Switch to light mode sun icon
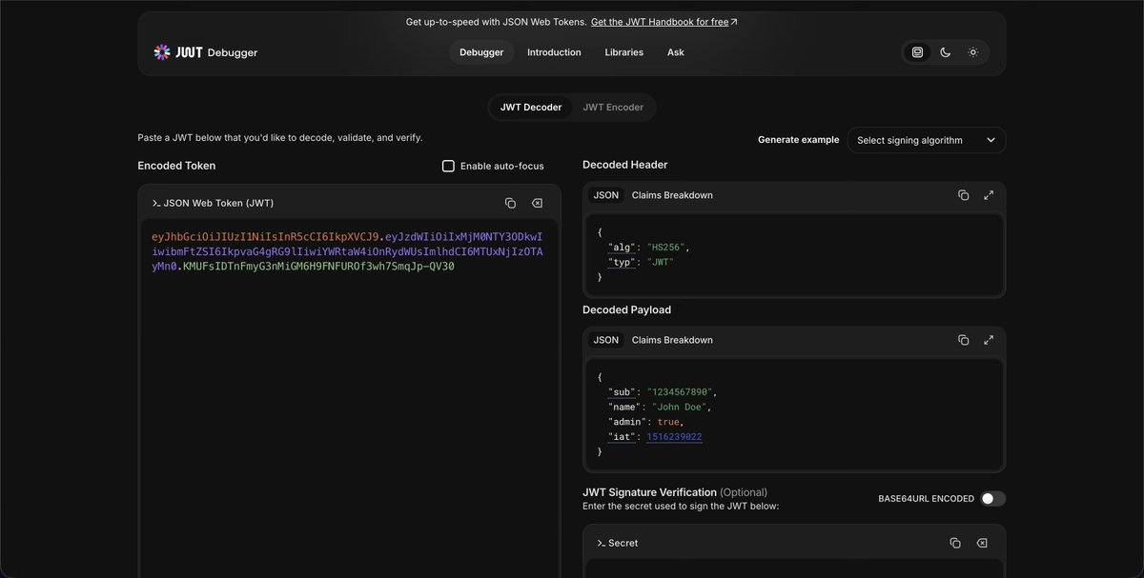Image resolution: width=1144 pixels, height=578 pixels. [972, 52]
